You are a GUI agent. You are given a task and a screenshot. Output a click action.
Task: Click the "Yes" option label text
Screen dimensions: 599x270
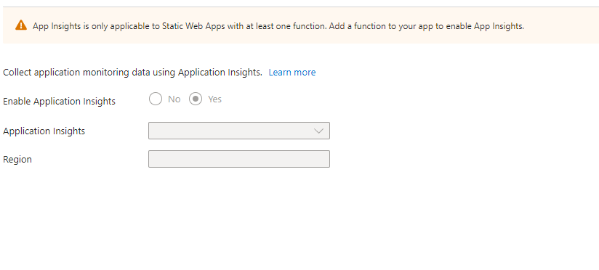214,99
